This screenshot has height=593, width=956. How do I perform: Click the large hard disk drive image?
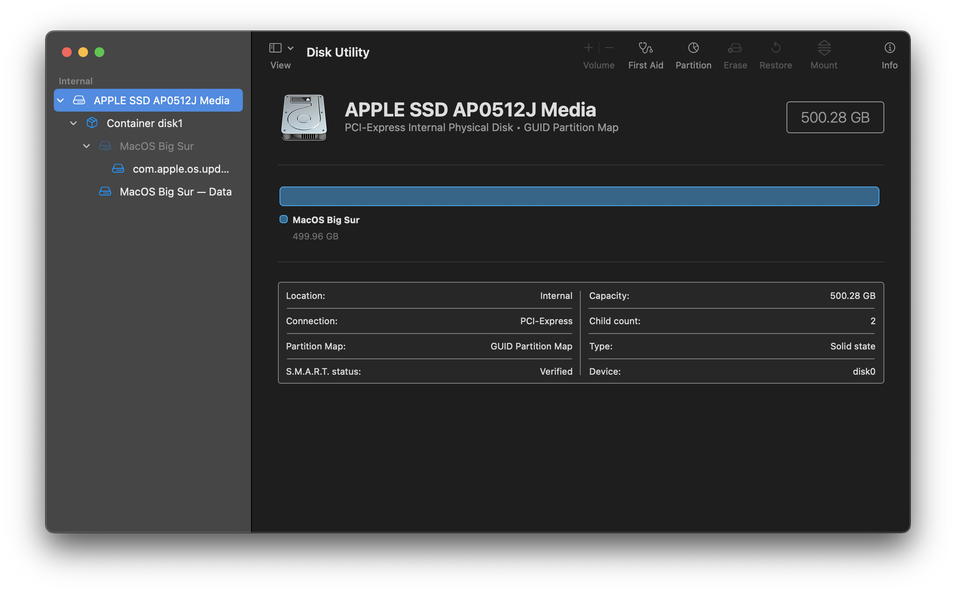click(304, 117)
